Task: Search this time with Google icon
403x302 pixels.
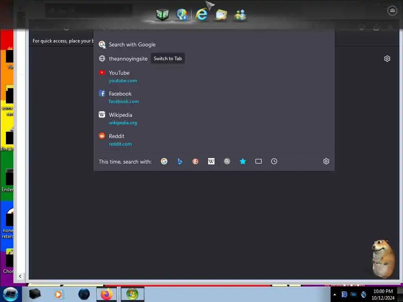Action: [164, 161]
